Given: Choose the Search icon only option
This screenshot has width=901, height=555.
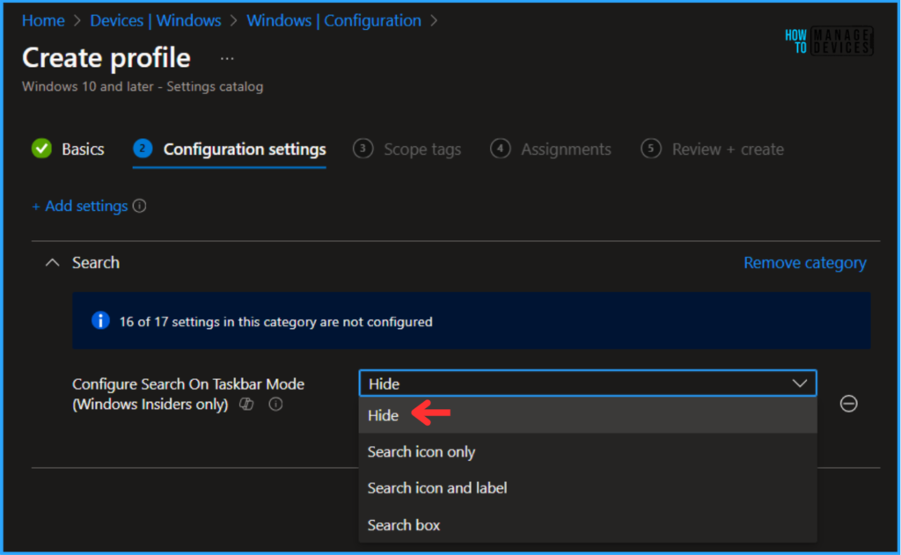Looking at the screenshot, I should click(587, 451).
